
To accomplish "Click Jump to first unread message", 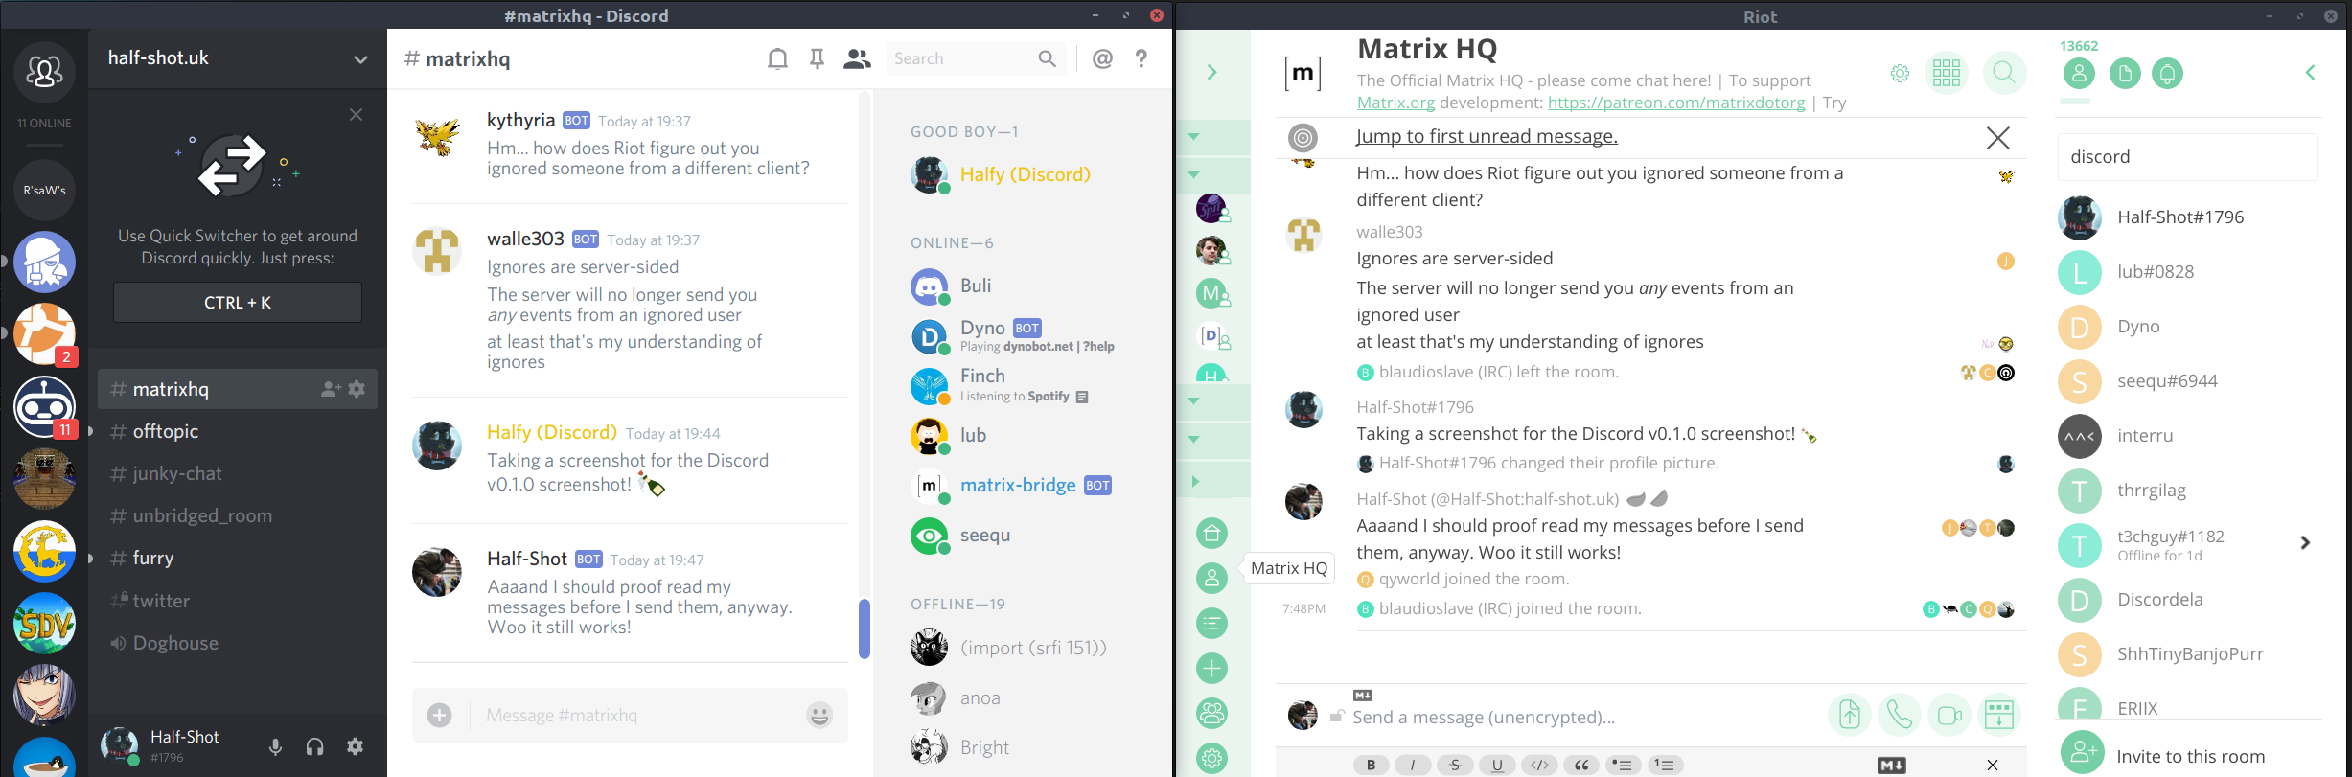I will pos(1487,136).
